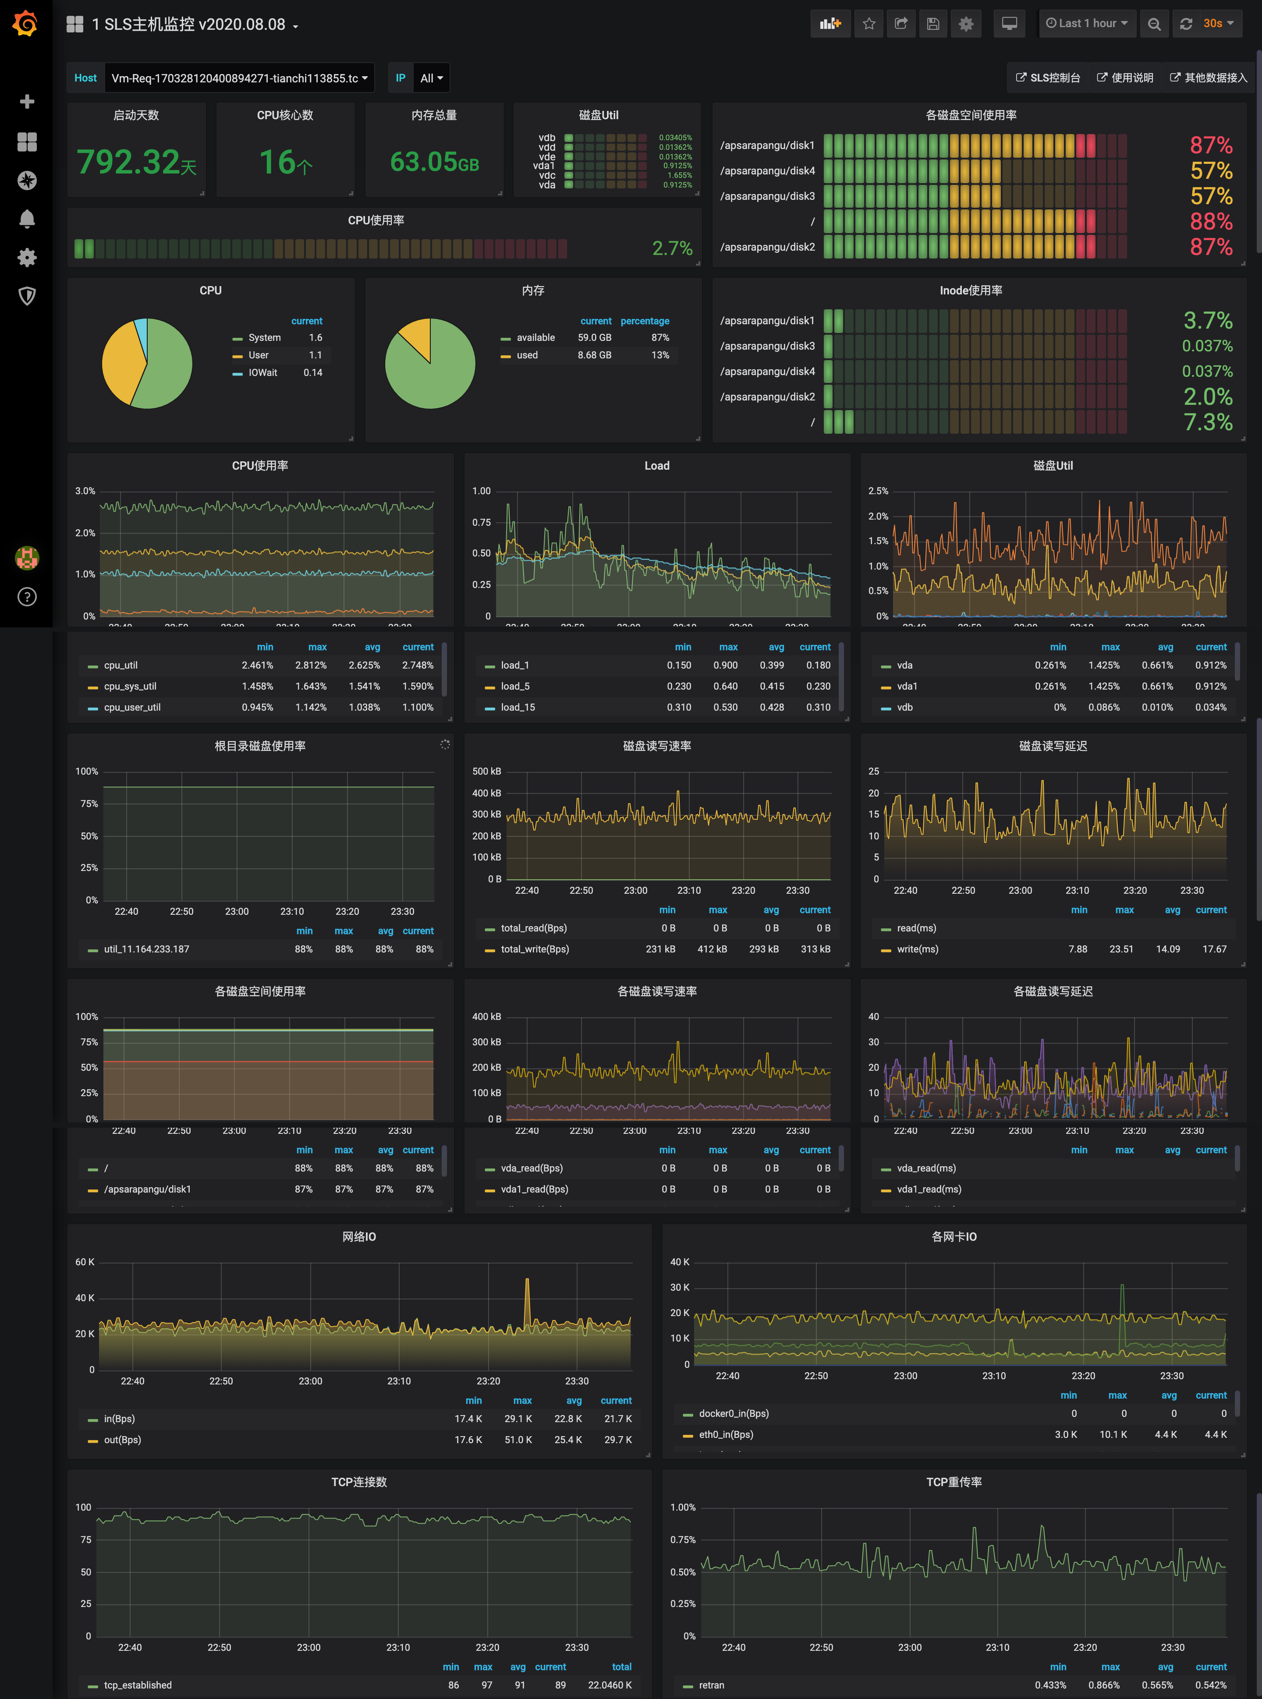Click the zoom out time range icon

coord(1154,24)
